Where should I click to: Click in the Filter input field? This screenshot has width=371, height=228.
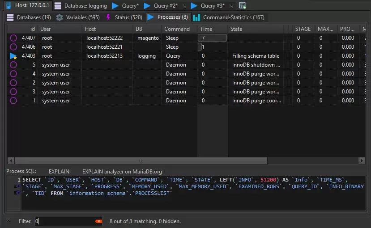[x=65, y=221]
